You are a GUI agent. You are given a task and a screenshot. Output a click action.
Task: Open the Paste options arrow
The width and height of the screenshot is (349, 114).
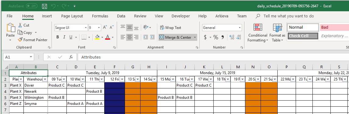pyautogui.click(x=10, y=40)
